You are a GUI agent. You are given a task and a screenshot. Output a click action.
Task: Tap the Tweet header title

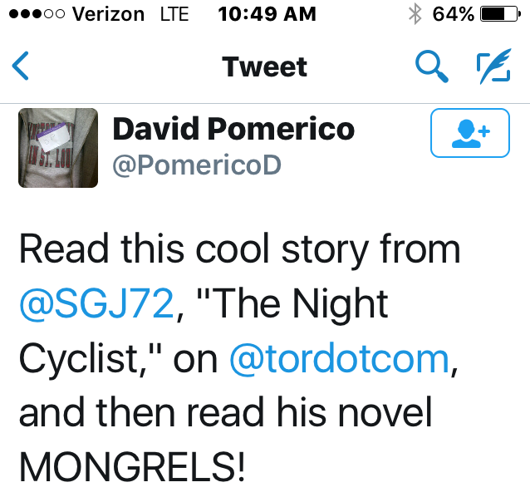pos(265,66)
